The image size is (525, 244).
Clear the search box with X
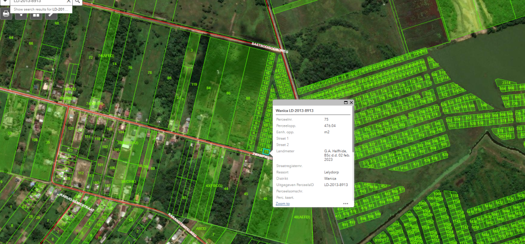click(69, 2)
